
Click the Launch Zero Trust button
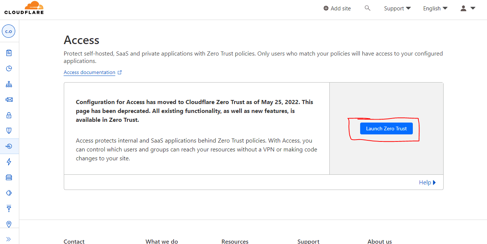pyautogui.click(x=386, y=128)
